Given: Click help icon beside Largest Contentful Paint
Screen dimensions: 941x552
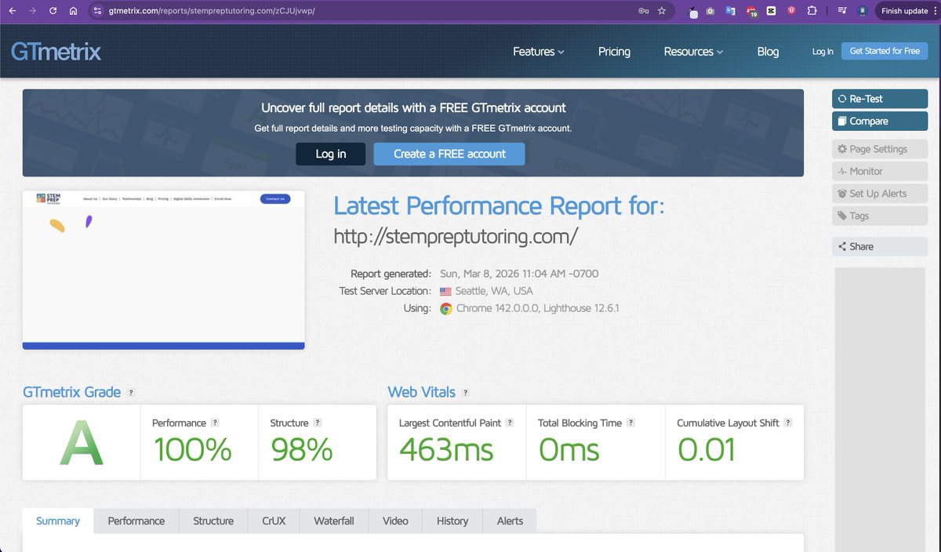Looking at the screenshot, I should point(510,423).
